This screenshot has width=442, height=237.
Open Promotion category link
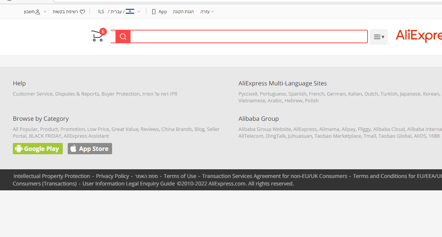click(73, 129)
